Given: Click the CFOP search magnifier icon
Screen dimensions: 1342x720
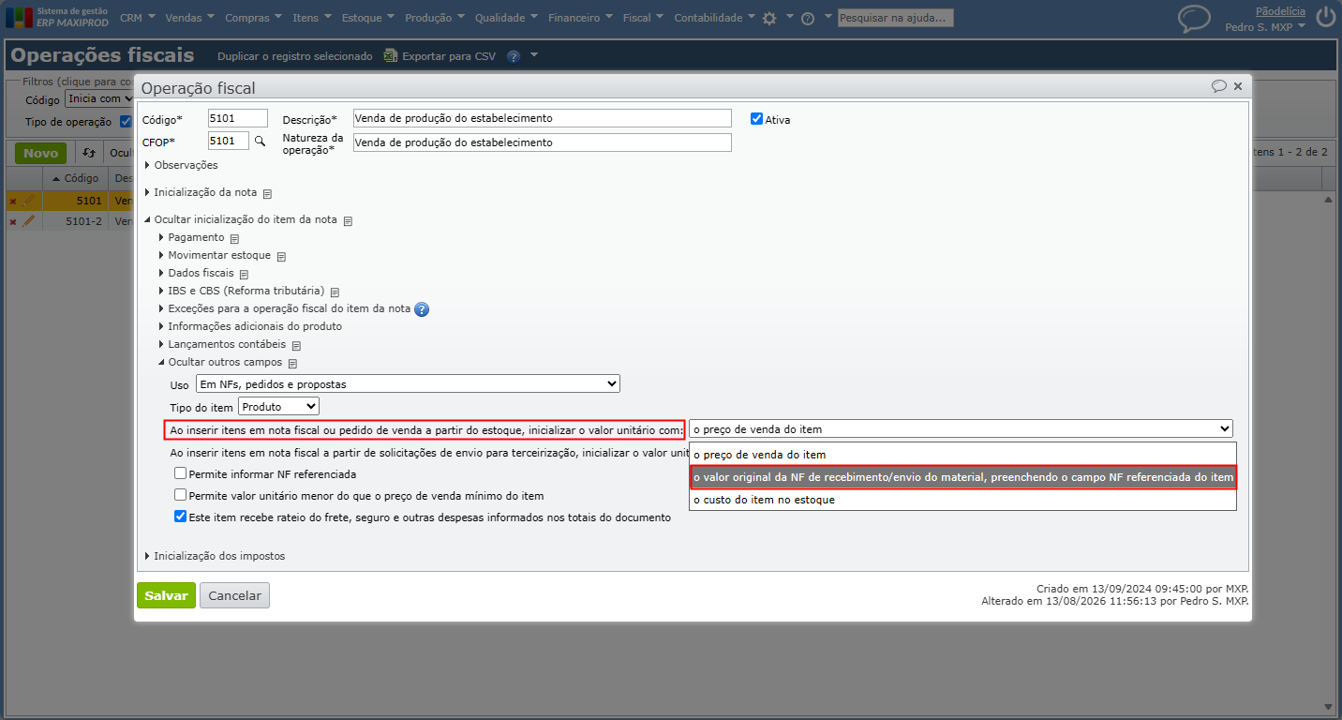Looking at the screenshot, I should [x=261, y=142].
